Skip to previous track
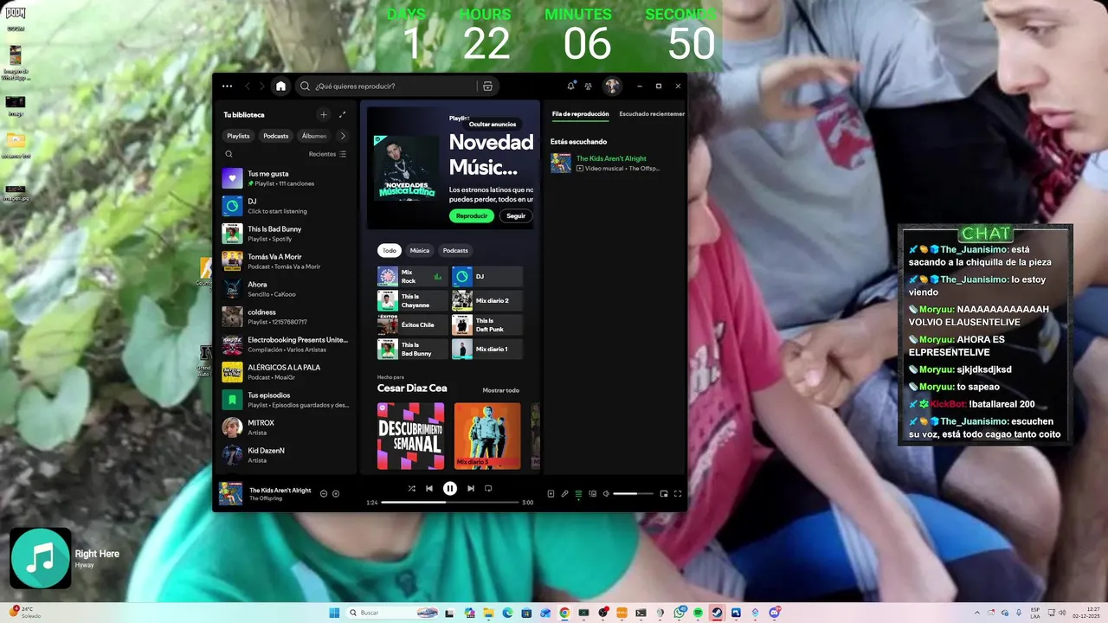This screenshot has width=1108, height=623. pos(429,488)
